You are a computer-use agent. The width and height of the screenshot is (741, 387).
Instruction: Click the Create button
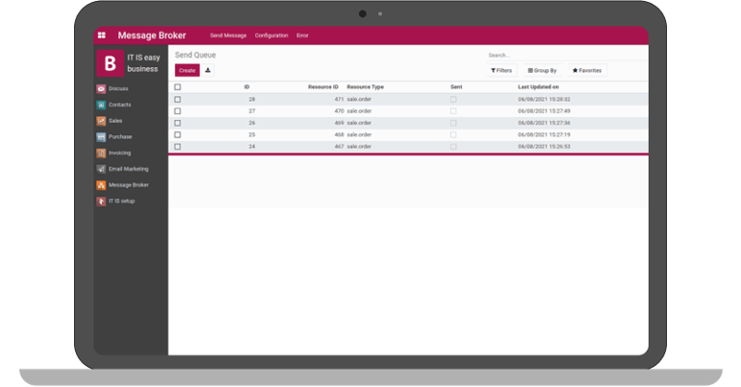point(187,70)
